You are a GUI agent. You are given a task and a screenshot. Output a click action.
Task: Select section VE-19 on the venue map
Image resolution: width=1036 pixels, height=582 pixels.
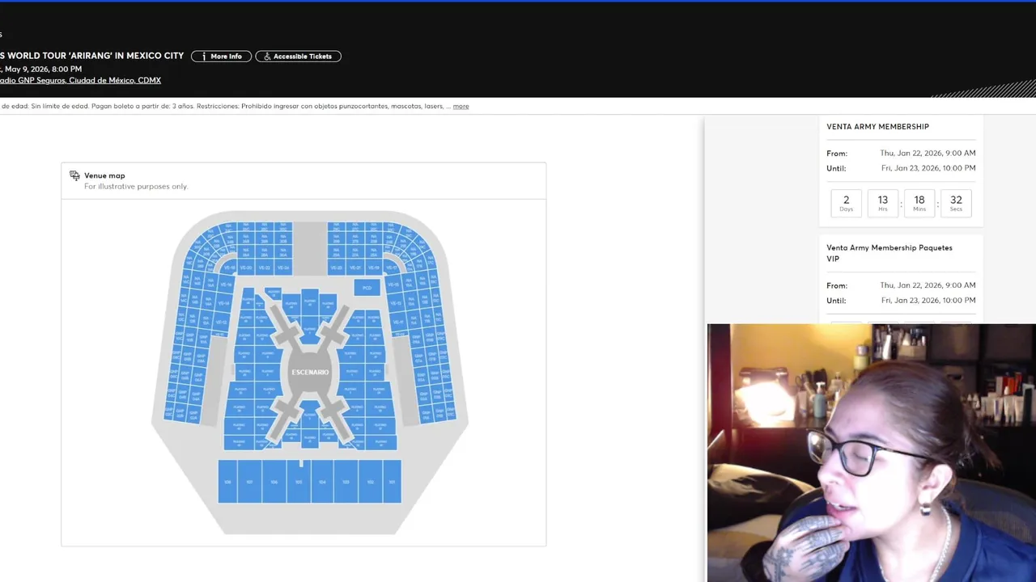click(x=374, y=268)
